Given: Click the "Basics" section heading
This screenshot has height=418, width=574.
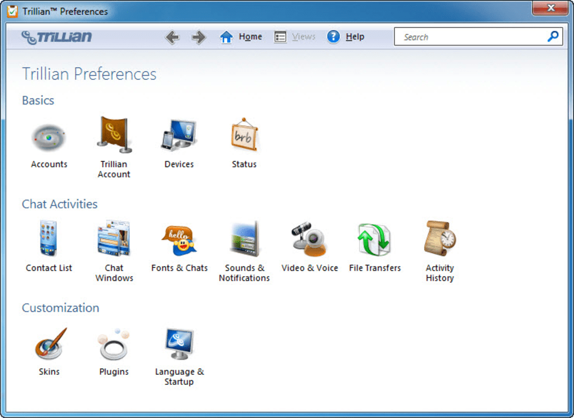Looking at the screenshot, I should click(x=38, y=100).
